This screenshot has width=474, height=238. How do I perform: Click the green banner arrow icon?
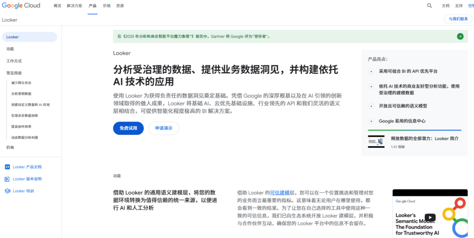click(460, 36)
